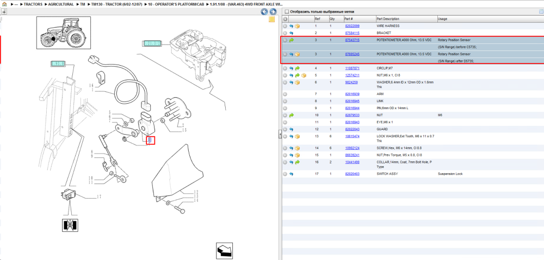The image size is (544, 260).
Task: Open TM breadcrumb level
Action: 83,4
